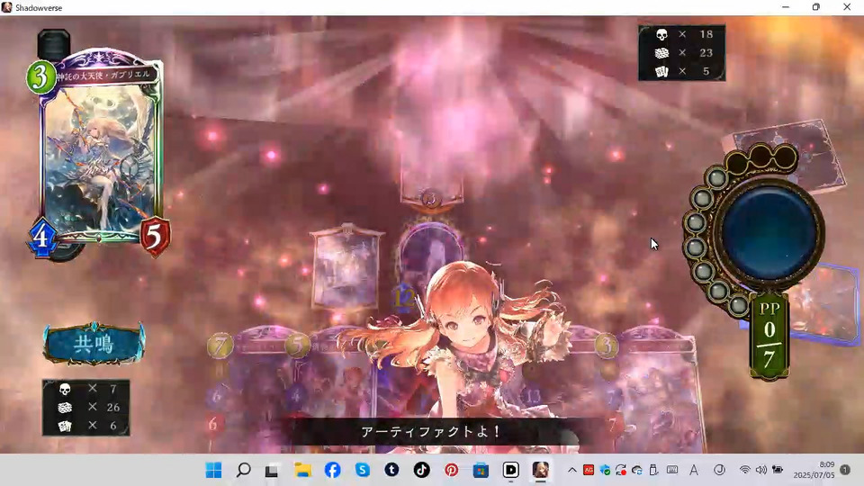Open Microsoft Store from the taskbar
The image size is (864, 486).
481,470
